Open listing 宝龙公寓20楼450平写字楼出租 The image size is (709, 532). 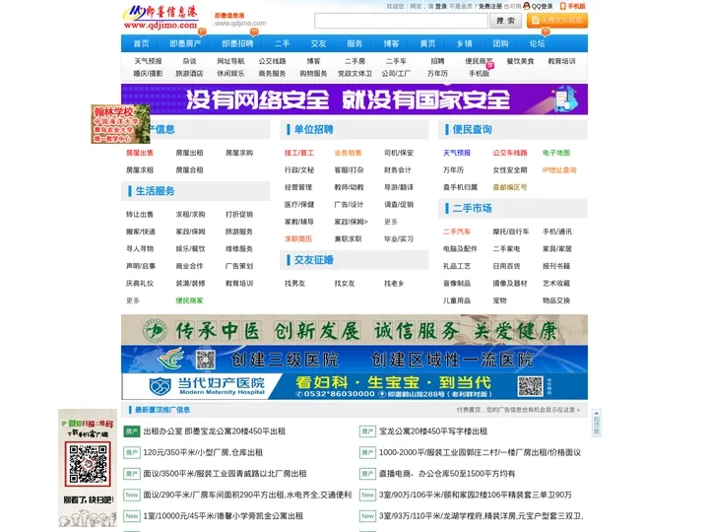point(433,432)
